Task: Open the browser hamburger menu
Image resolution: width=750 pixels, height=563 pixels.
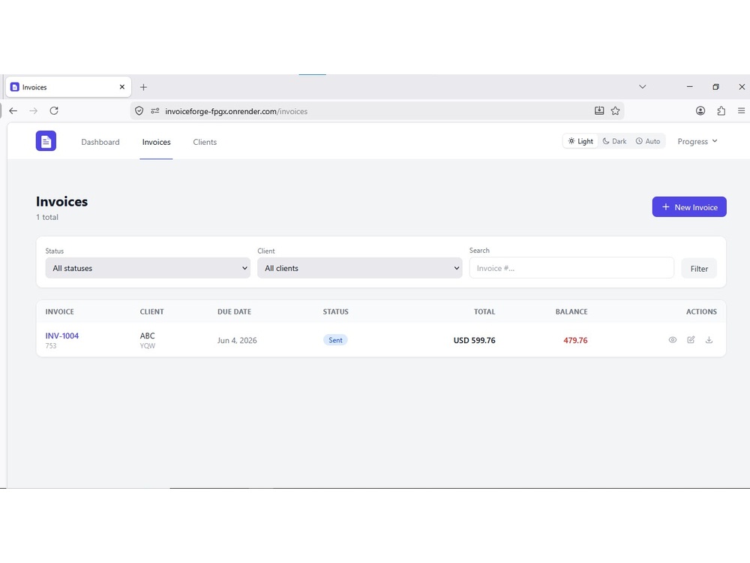Action: [x=742, y=111]
